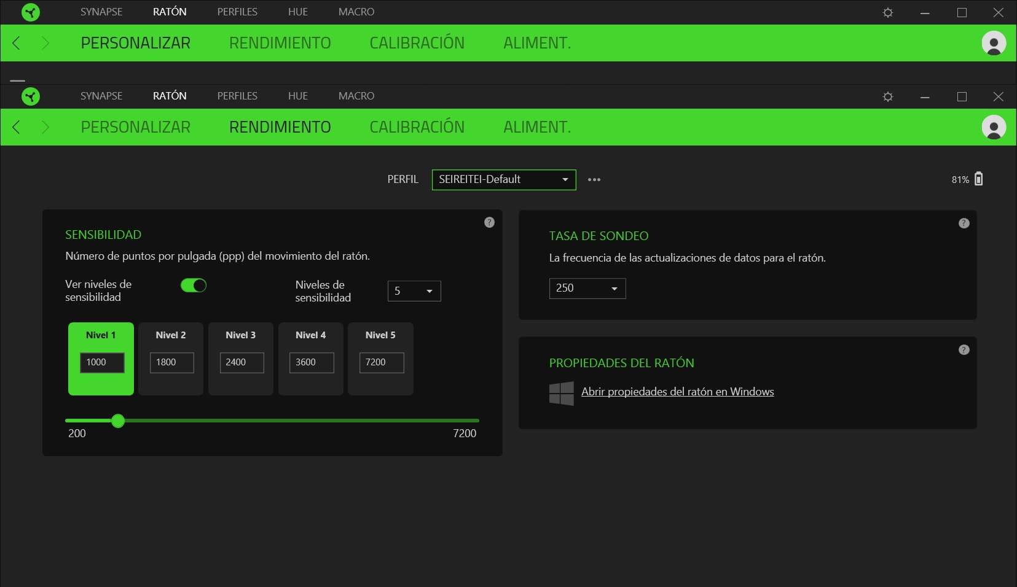This screenshot has height=587, width=1017.
Task: Open Perfiles menu in back window
Action: [237, 12]
